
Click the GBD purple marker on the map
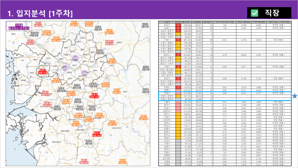pyautogui.click(x=84, y=73)
